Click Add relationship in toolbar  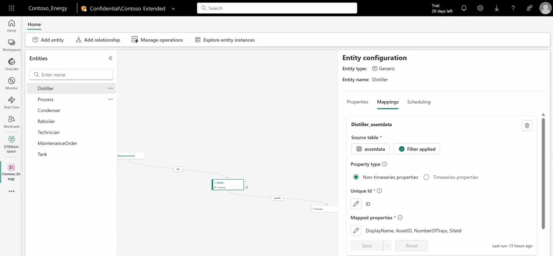(98, 40)
